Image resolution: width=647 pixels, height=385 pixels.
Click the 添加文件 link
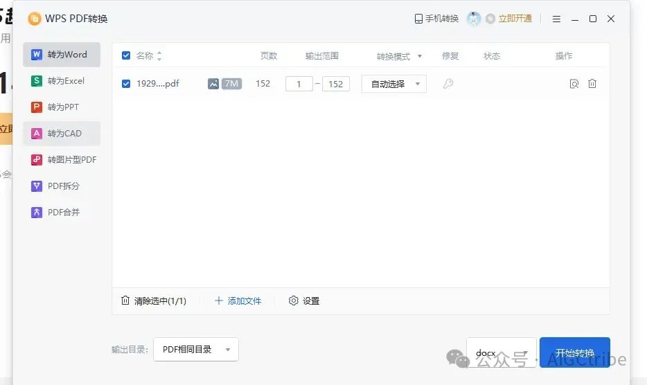click(238, 301)
